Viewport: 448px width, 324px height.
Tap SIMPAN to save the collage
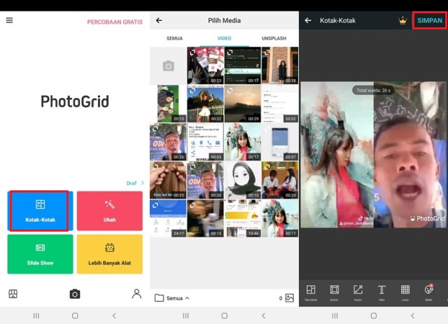click(x=430, y=20)
